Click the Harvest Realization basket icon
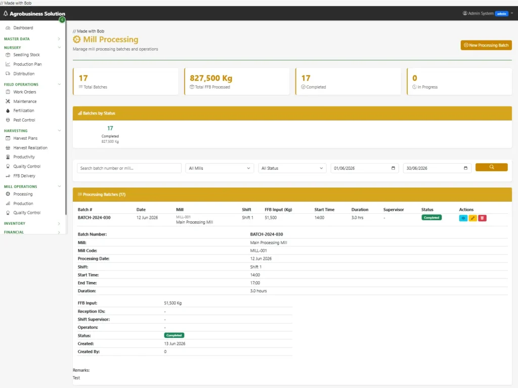 coord(8,147)
